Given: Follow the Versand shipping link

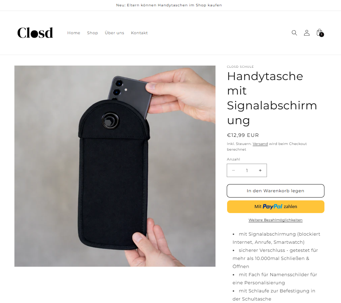Looking at the screenshot, I should pos(260,144).
